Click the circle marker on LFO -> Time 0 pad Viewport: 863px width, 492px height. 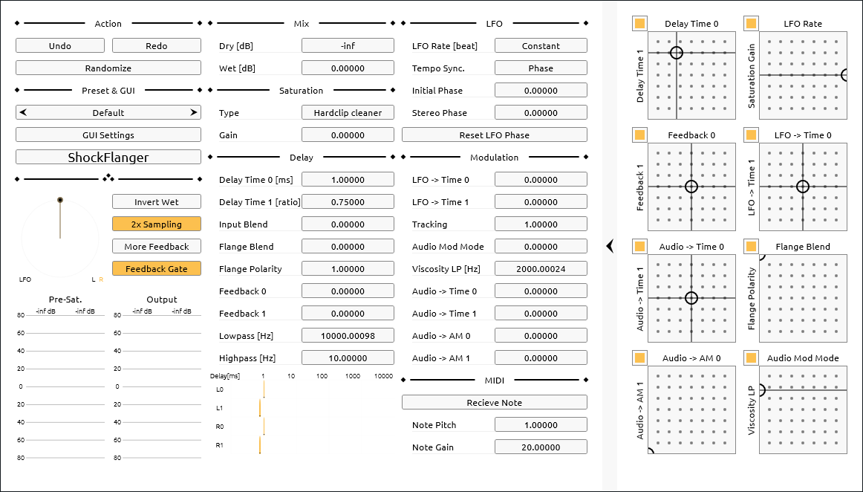coord(803,187)
